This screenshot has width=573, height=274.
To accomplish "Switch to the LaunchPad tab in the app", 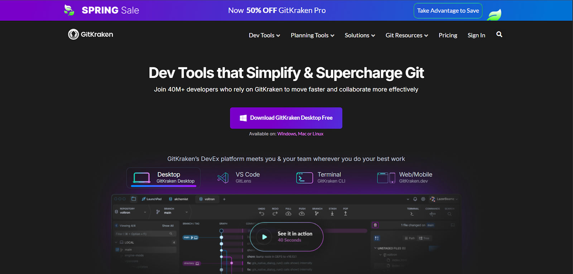I will [151, 199].
